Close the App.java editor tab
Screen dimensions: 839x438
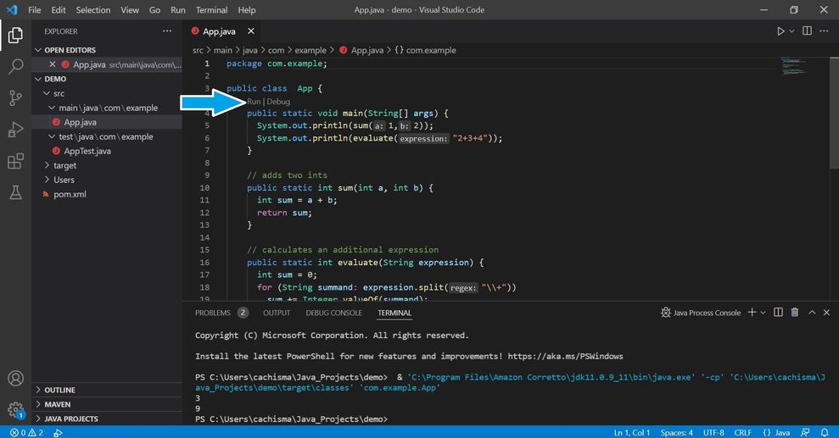point(251,31)
